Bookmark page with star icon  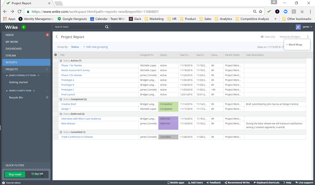point(260,12)
